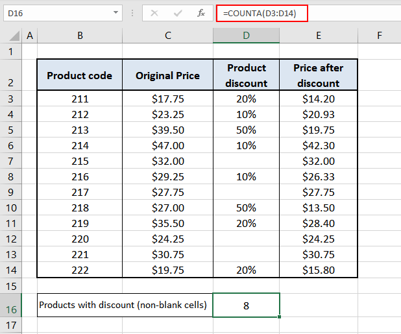401x334 pixels.
Task: Select cell with product code 215
Action: click(80, 161)
